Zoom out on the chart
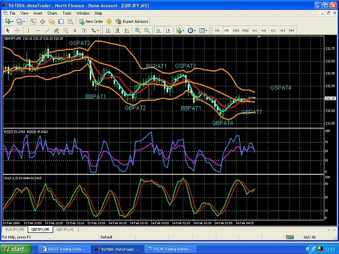 [147, 31]
